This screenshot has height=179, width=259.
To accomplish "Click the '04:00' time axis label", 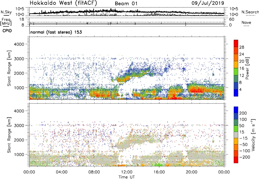I will pos(62,172).
